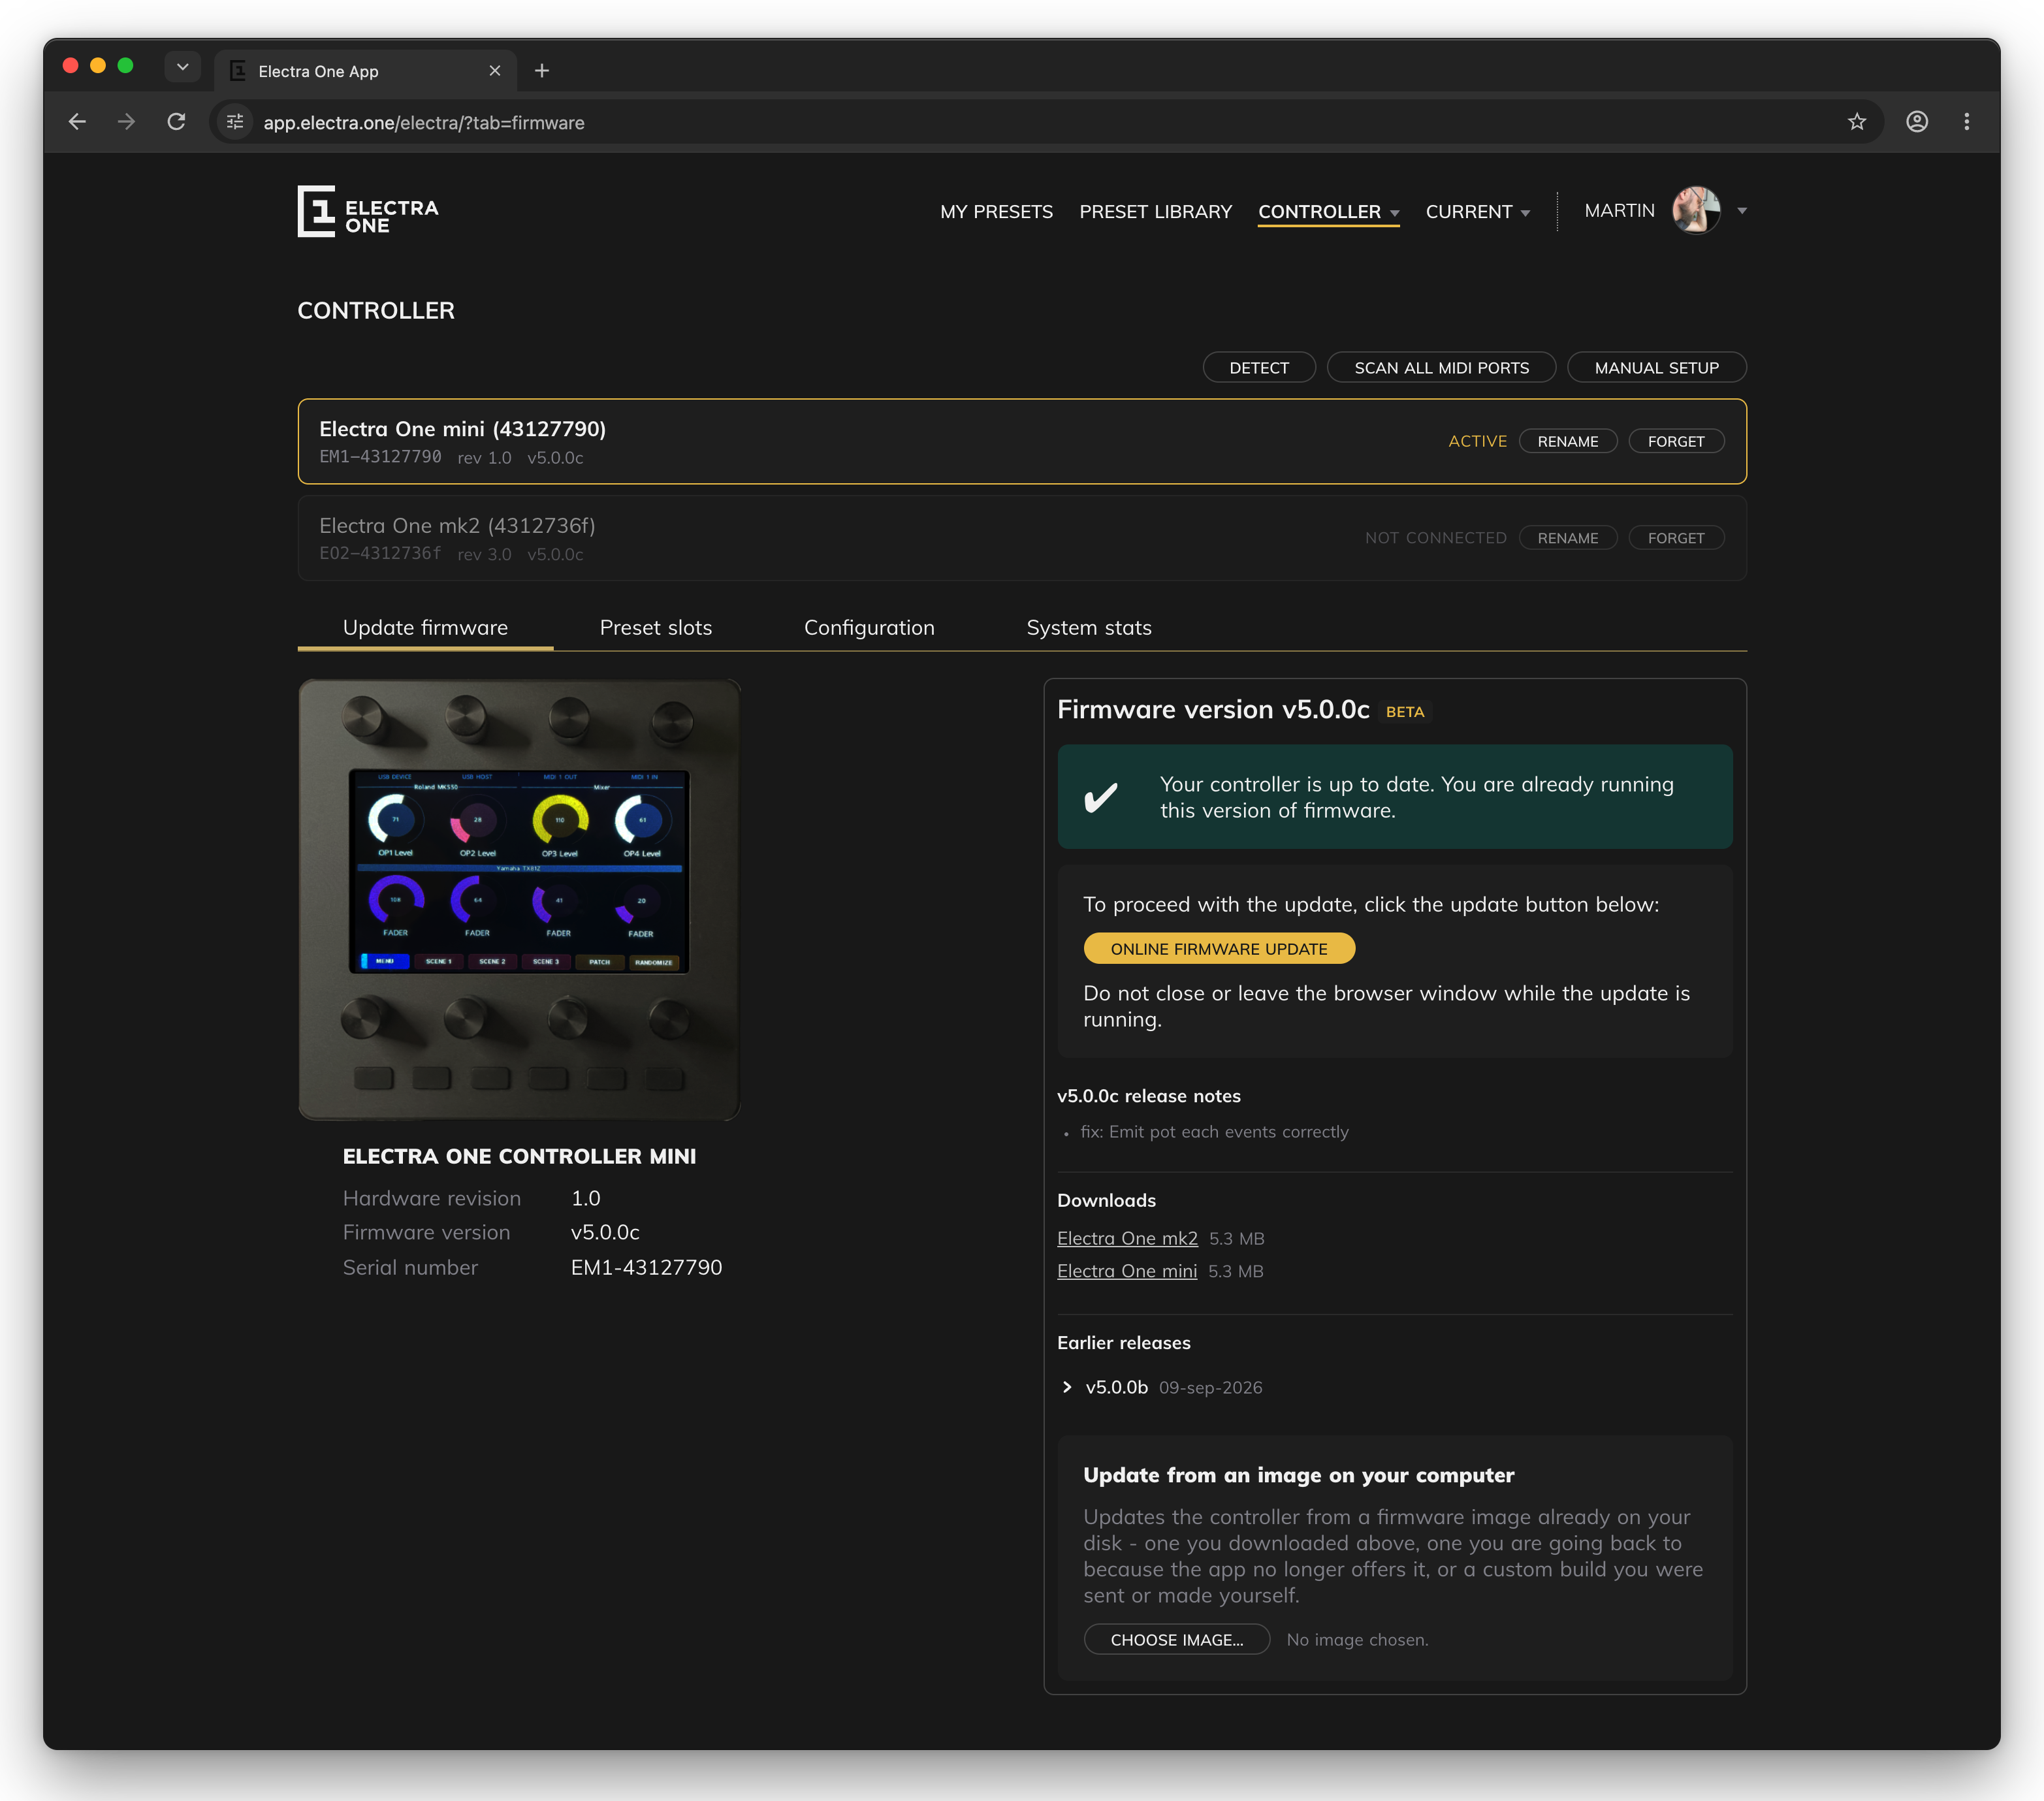Screen dimensions: 2044x1801
Task: Click the BETA badge
Action: [1404, 712]
